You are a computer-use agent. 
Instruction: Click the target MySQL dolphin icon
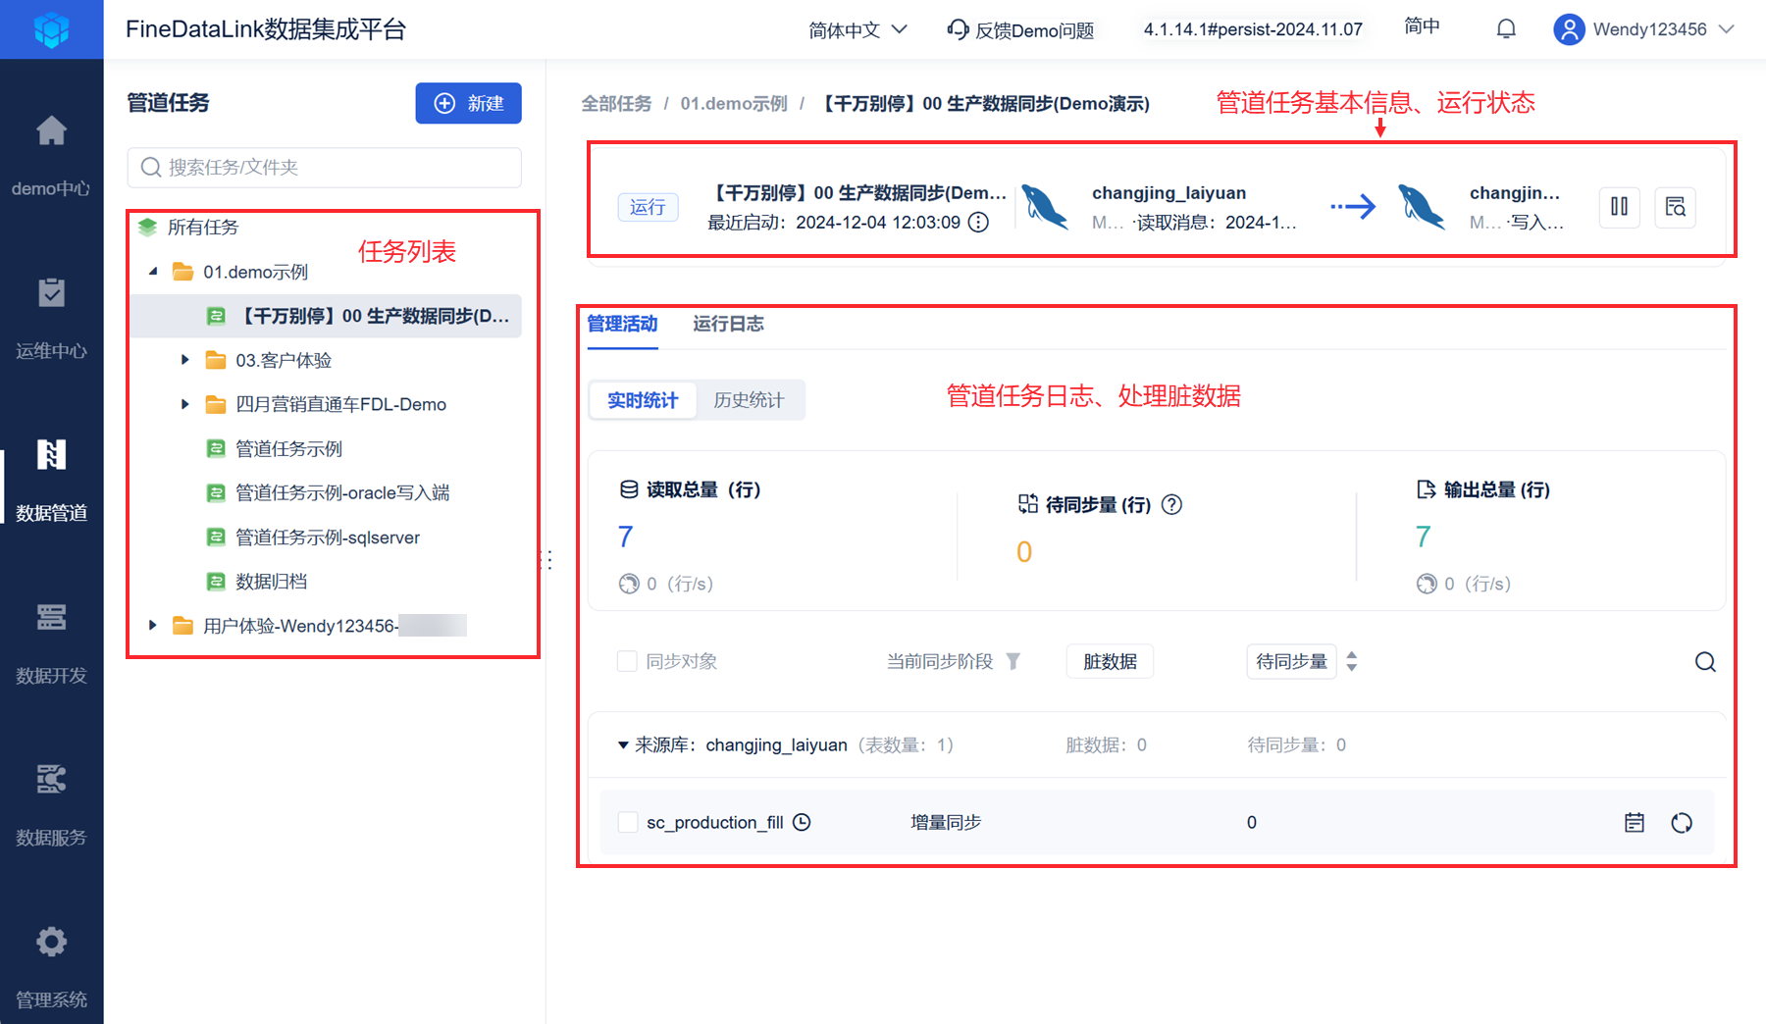pos(1422,207)
